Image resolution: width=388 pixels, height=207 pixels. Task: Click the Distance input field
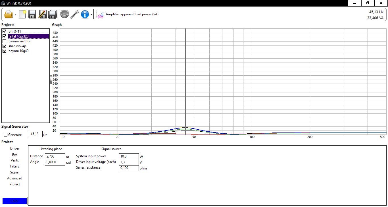pyautogui.click(x=55, y=156)
